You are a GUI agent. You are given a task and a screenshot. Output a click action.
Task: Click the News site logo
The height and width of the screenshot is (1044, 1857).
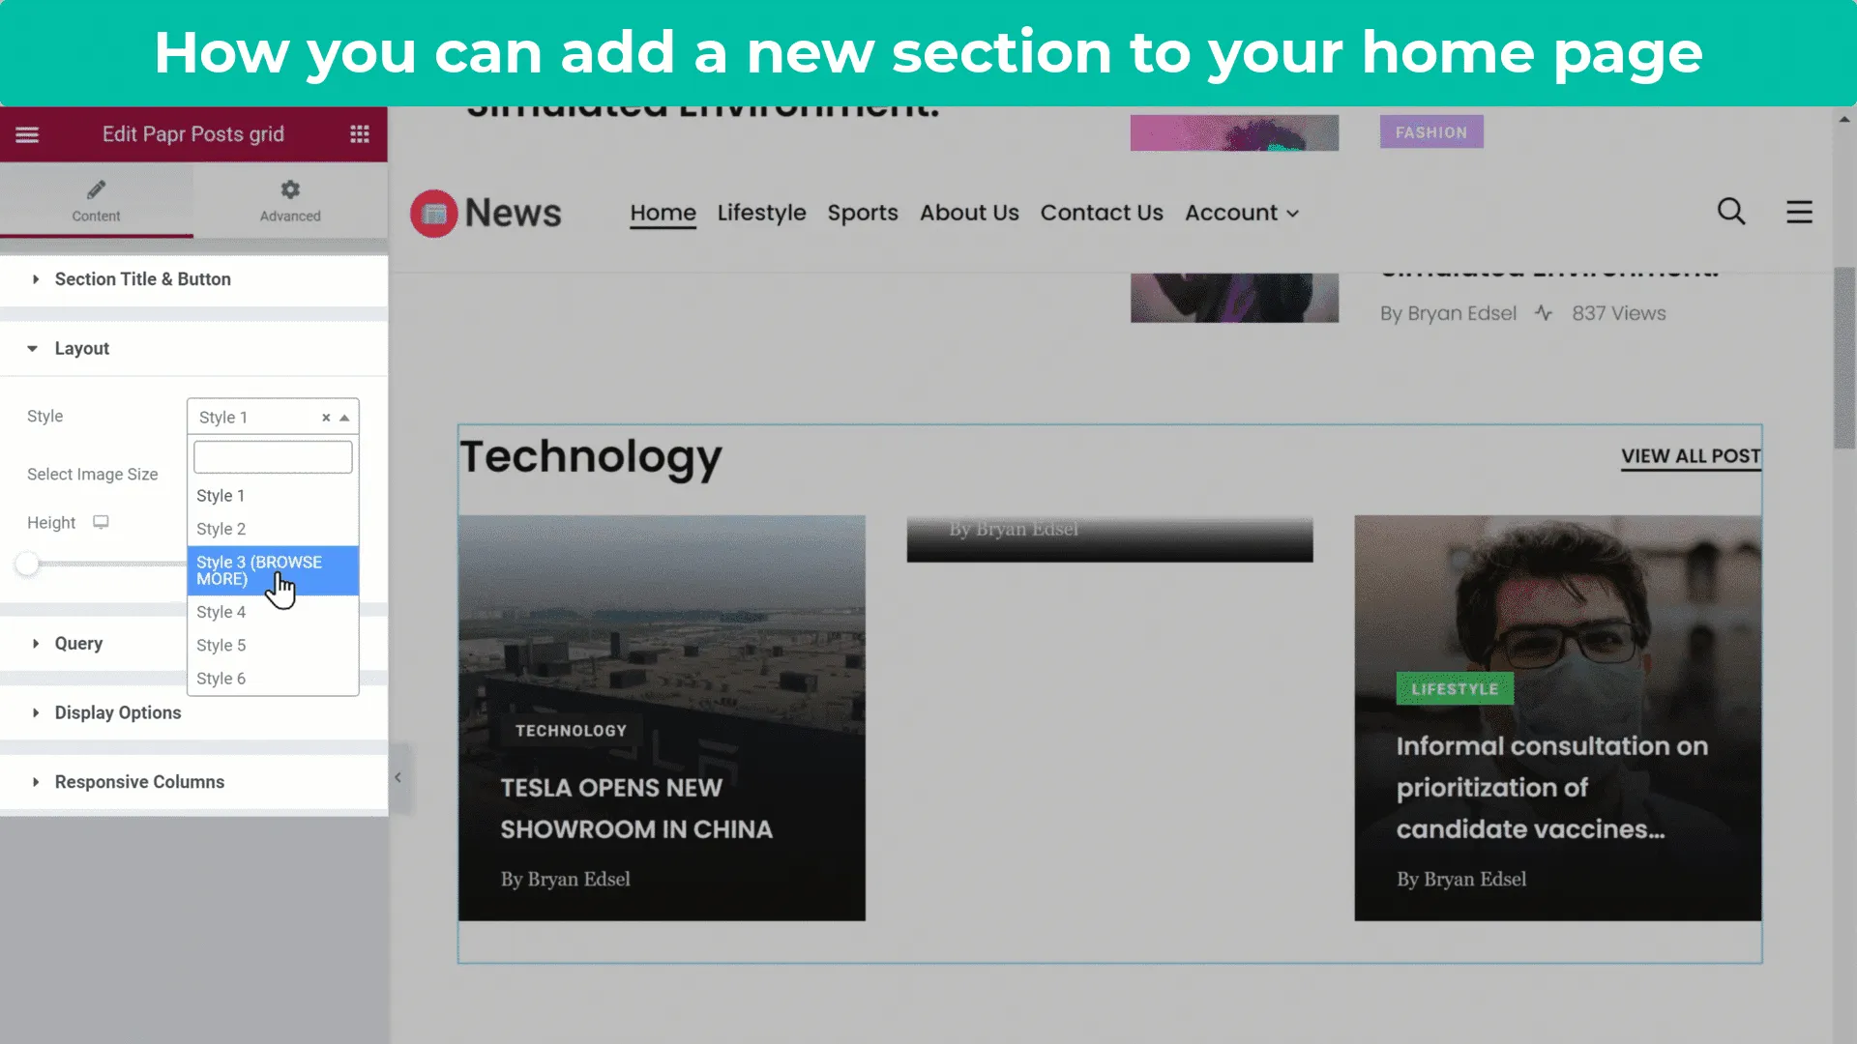pyautogui.click(x=486, y=213)
